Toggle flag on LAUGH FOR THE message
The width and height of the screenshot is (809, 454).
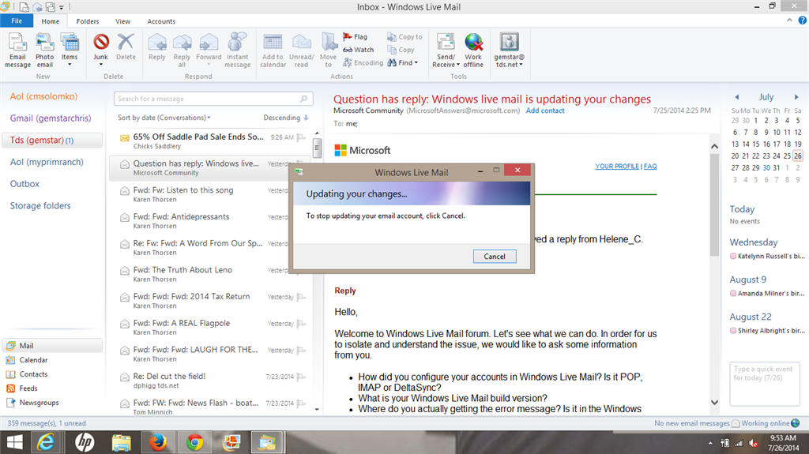[x=301, y=351]
